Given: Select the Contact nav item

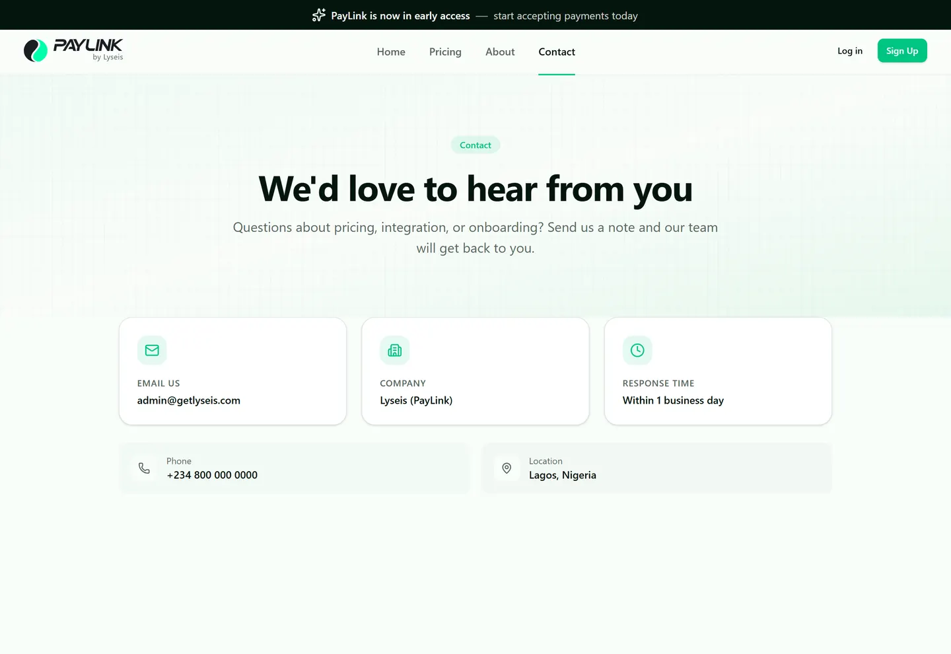Looking at the screenshot, I should point(557,52).
